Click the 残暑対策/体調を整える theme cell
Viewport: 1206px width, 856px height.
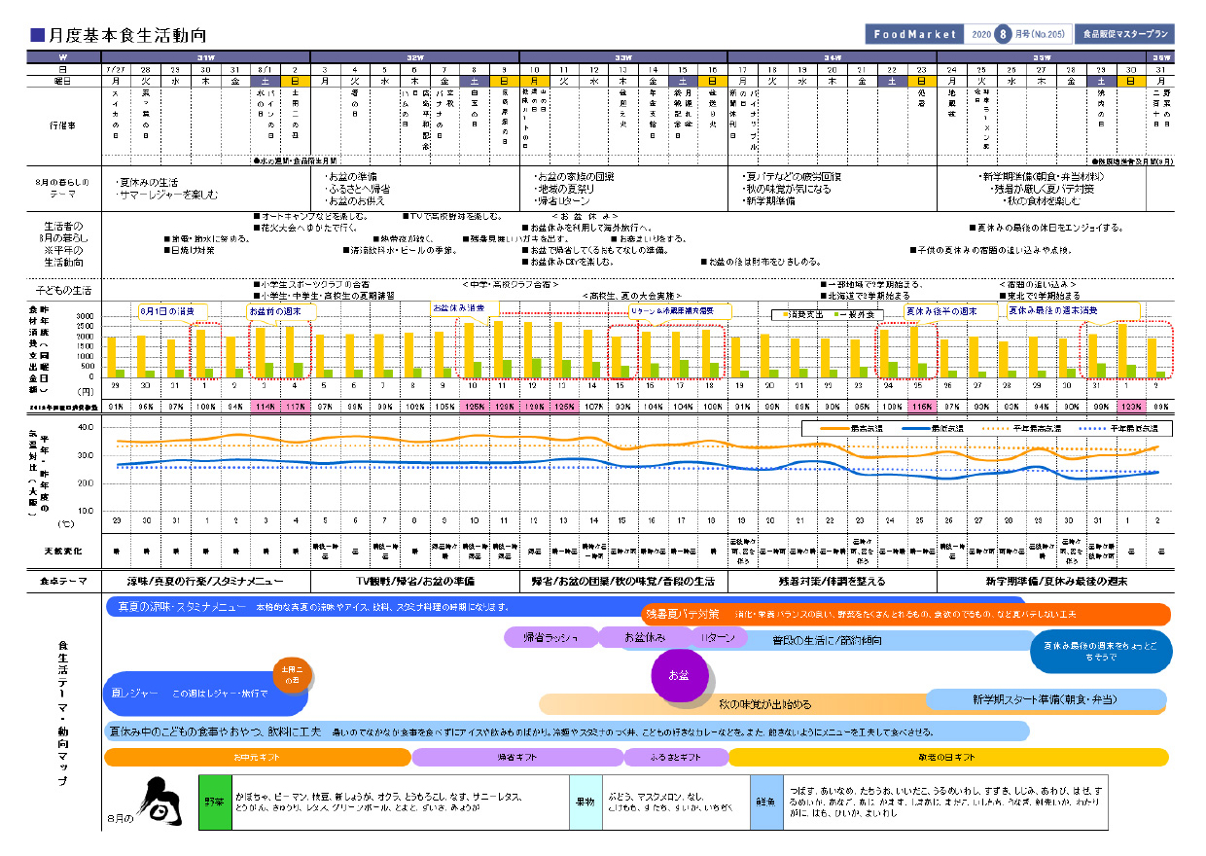pyautogui.click(x=833, y=581)
